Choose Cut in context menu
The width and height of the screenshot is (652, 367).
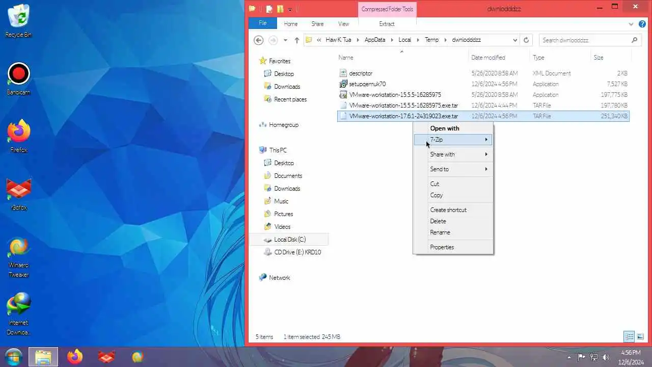tap(453, 184)
